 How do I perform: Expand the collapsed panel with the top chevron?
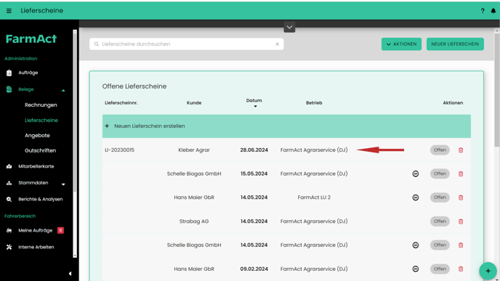289,27
